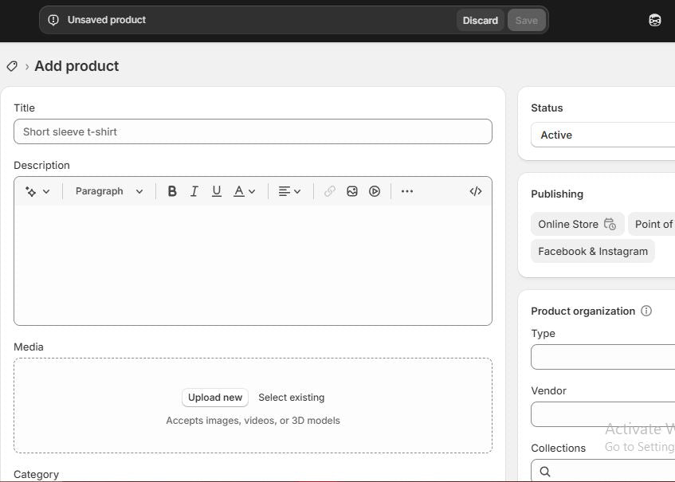Click the Upload new media button
The image size is (675, 482).
(215, 398)
